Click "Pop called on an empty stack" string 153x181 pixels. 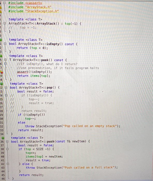point(90,126)
